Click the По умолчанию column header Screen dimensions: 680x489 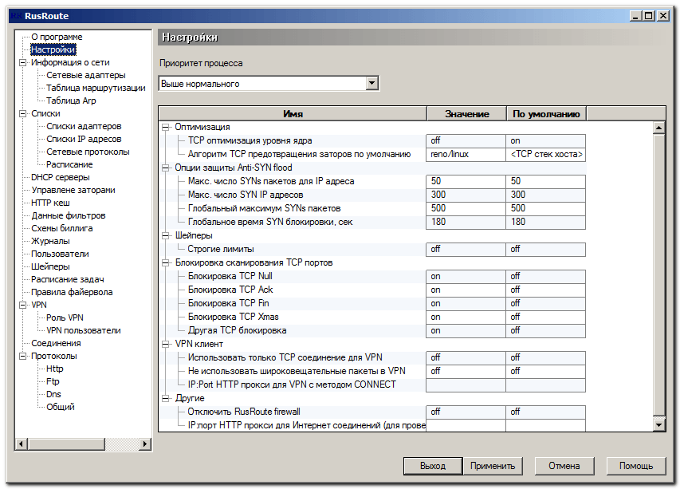(x=546, y=114)
